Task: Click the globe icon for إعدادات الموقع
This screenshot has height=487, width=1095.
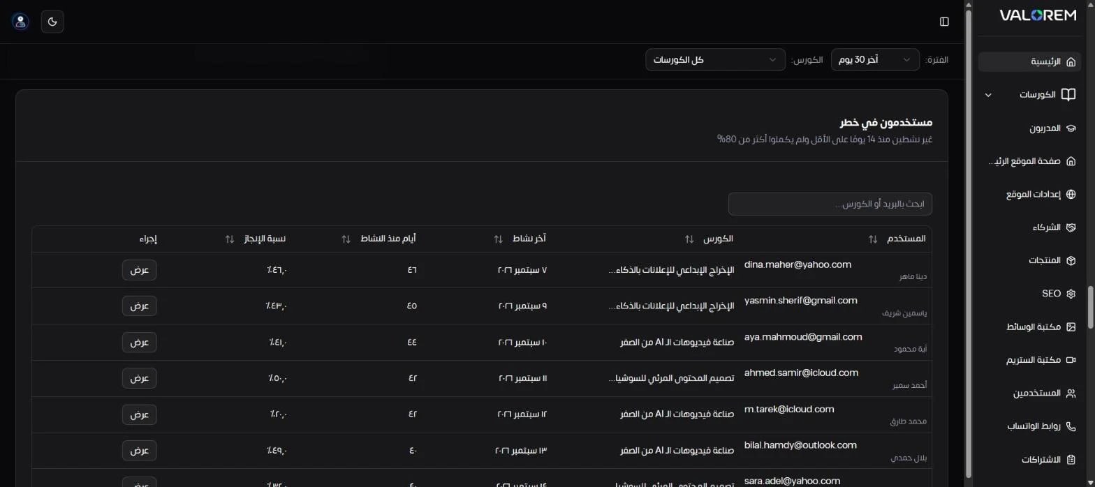Action: (x=1071, y=194)
